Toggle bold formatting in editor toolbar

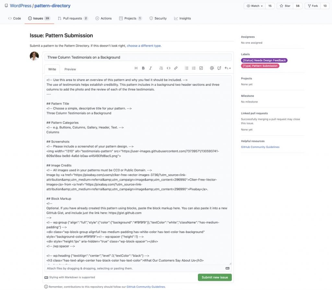pos(143,68)
